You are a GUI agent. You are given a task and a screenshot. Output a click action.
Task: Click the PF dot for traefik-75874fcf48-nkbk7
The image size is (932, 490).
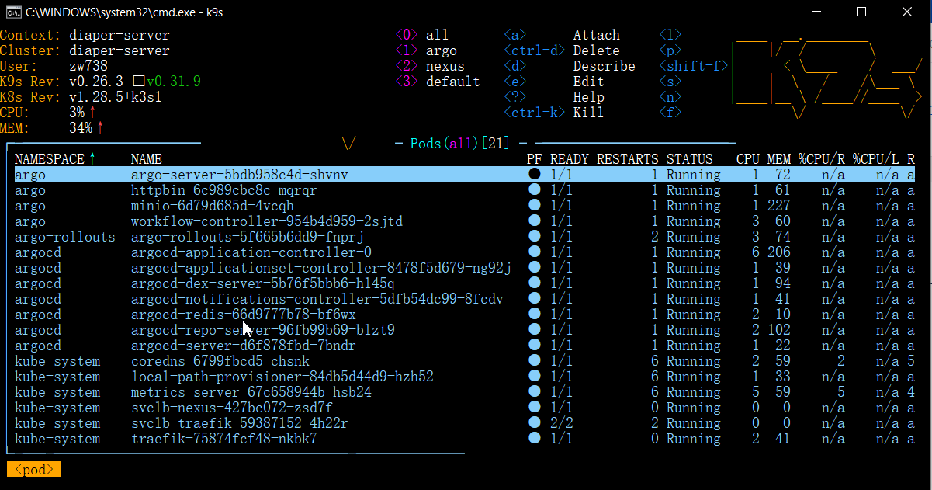(x=534, y=439)
